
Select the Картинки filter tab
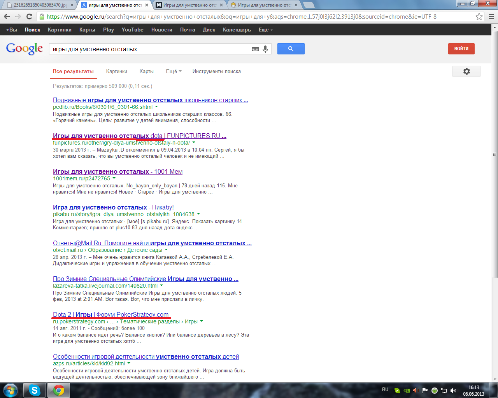(x=117, y=71)
